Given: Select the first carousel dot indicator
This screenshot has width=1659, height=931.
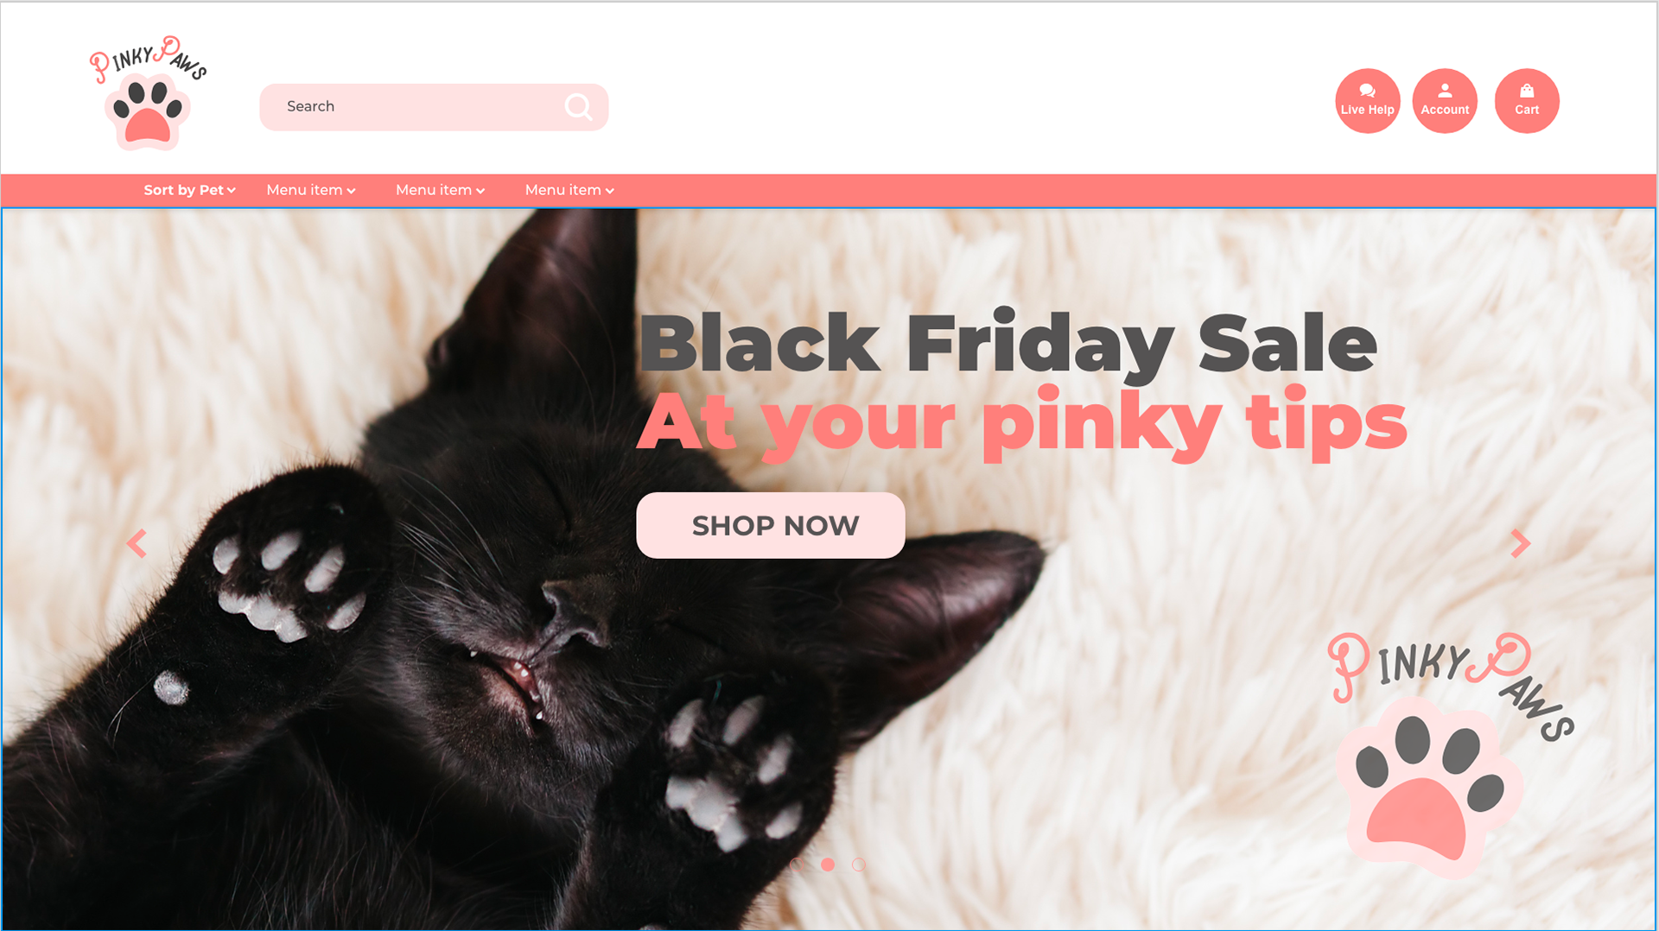Looking at the screenshot, I should tap(797, 864).
